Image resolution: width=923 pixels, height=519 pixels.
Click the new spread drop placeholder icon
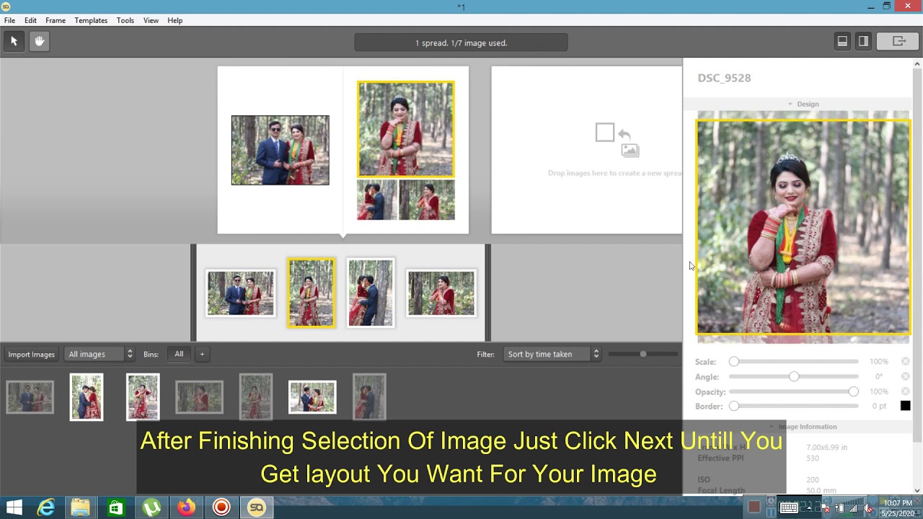pyautogui.click(x=617, y=139)
